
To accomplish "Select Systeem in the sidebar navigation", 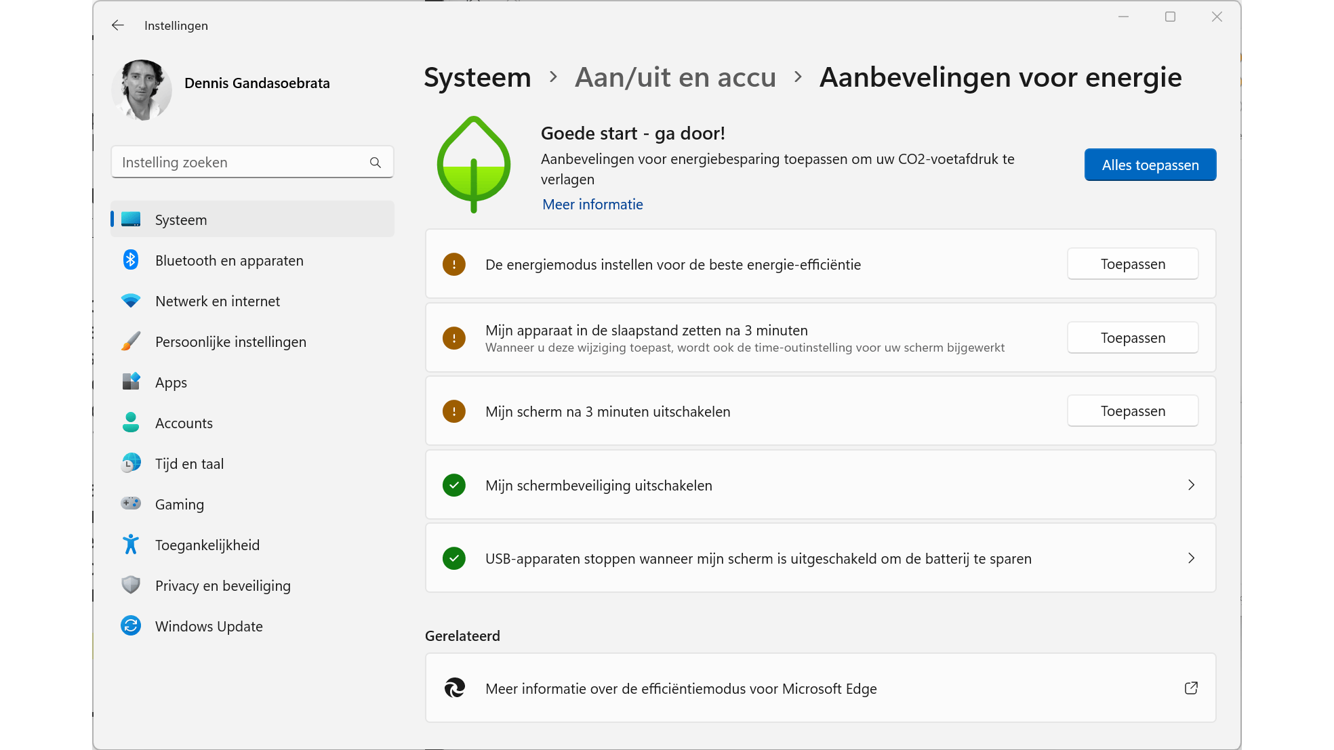I will pyautogui.click(x=181, y=220).
